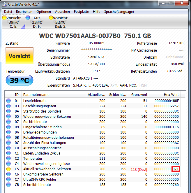Screen dimensions: 191x193
Task: Click hex value 000000000760
Action: (167, 185)
